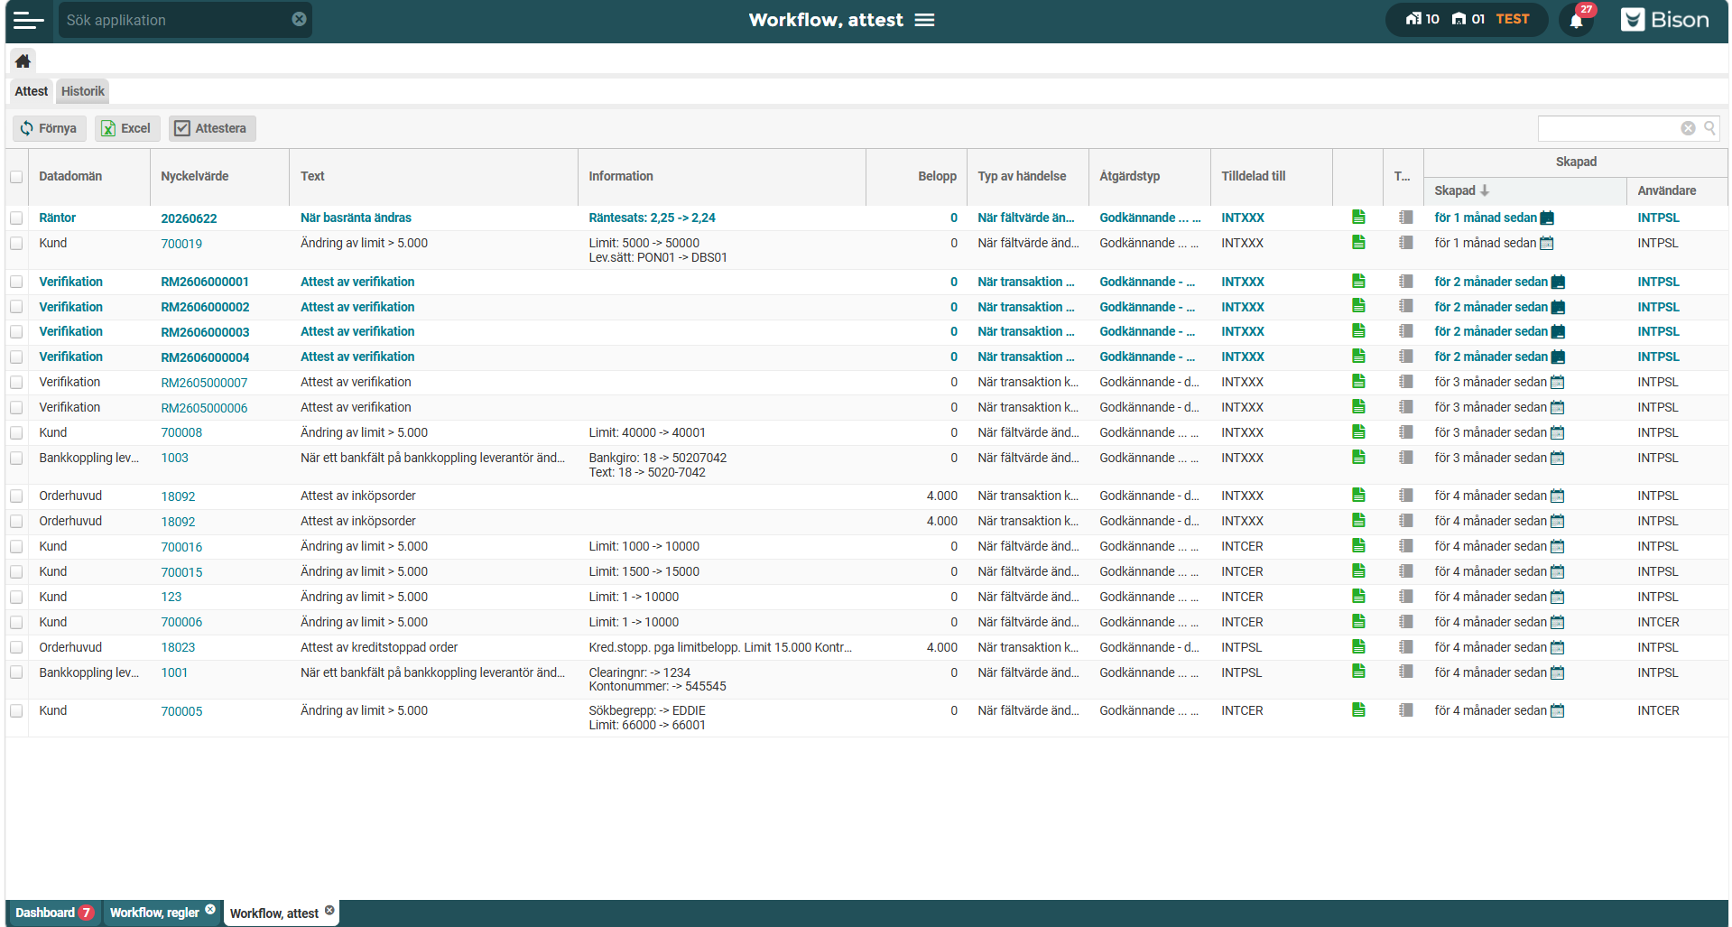Screen dimensions: 1732x927
Task: Open green document icon for Bankkoppling 1003
Action: coord(1358,457)
